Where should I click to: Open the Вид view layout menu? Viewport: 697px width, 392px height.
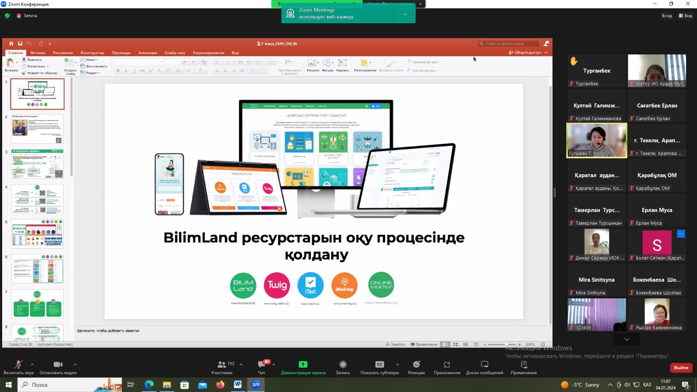(x=685, y=16)
